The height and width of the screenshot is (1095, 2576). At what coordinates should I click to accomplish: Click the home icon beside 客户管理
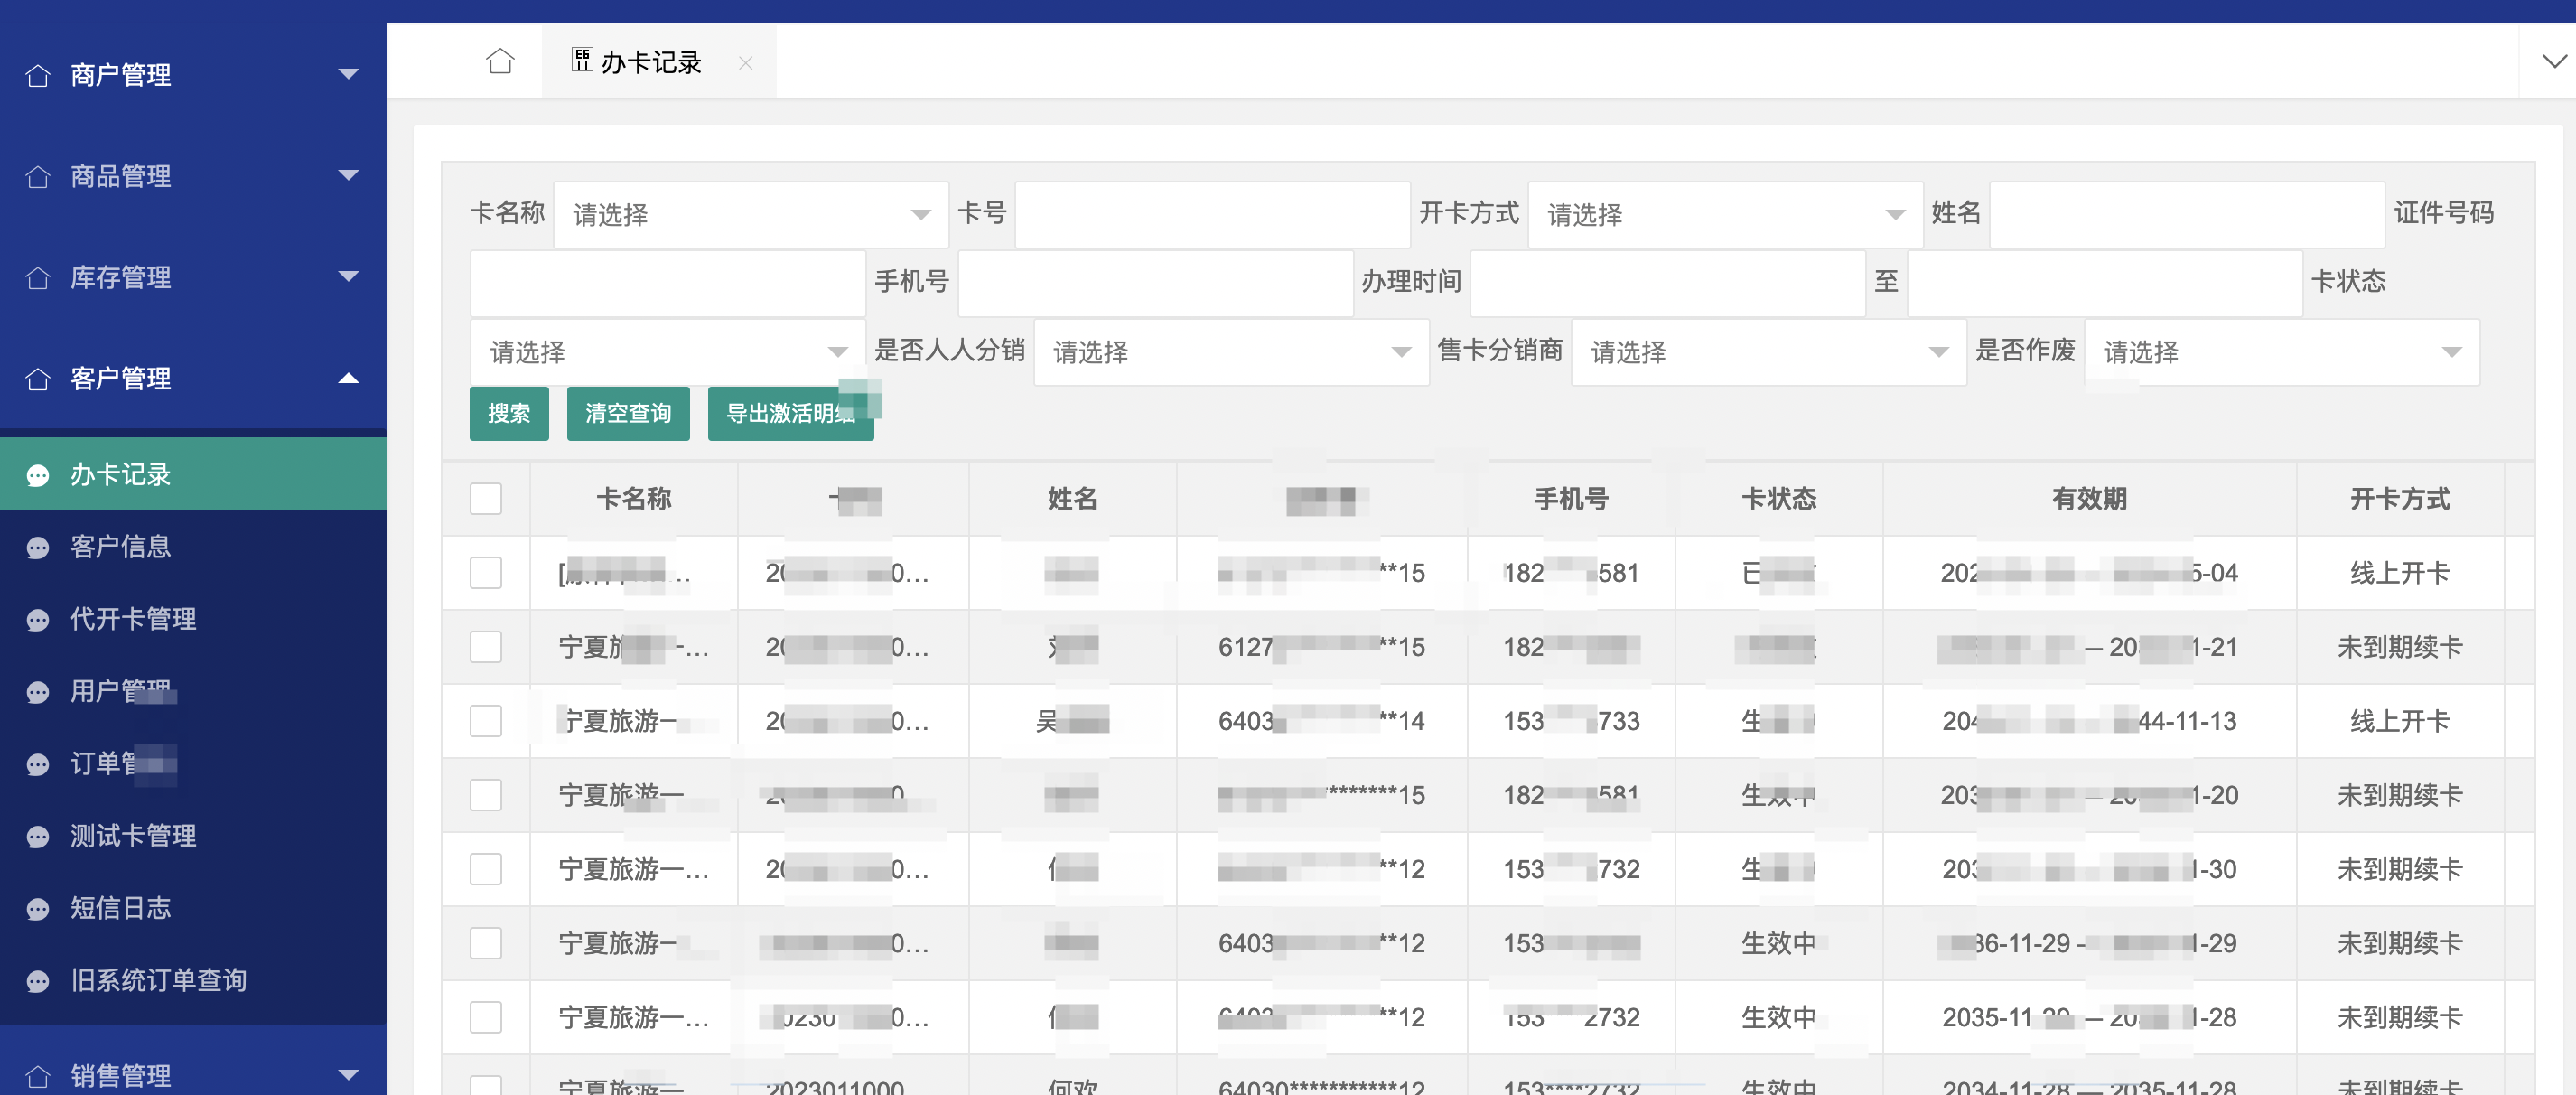pyautogui.click(x=38, y=378)
